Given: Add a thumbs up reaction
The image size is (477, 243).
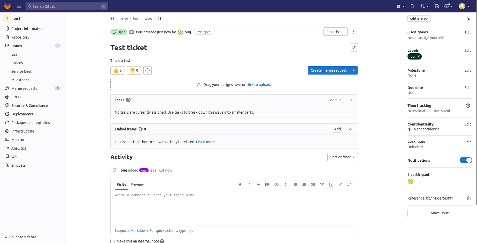Looking at the screenshot, I should (118, 70).
